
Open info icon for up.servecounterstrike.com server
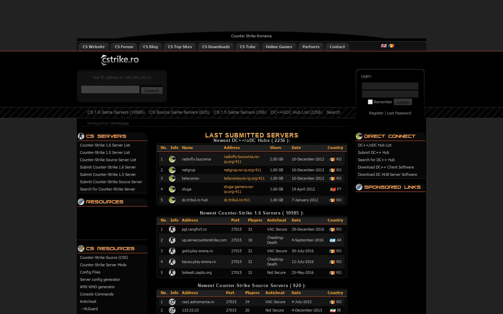click(x=172, y=240)
